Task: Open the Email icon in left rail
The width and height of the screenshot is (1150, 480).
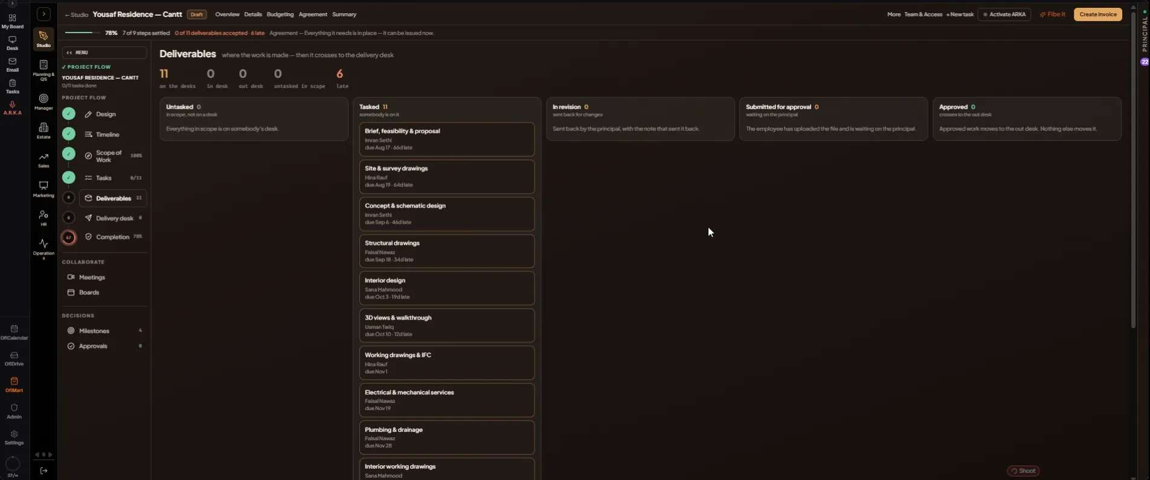Action: click(x=12, y=65)
